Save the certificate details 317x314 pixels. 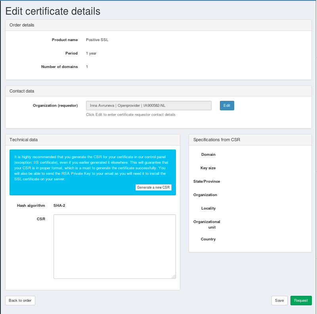coord(279,301)
